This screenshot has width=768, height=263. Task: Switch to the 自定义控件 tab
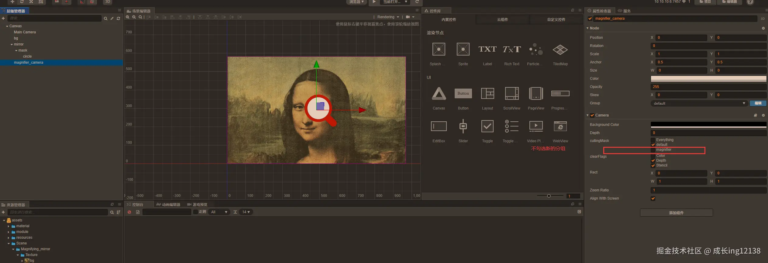(556, 20)
